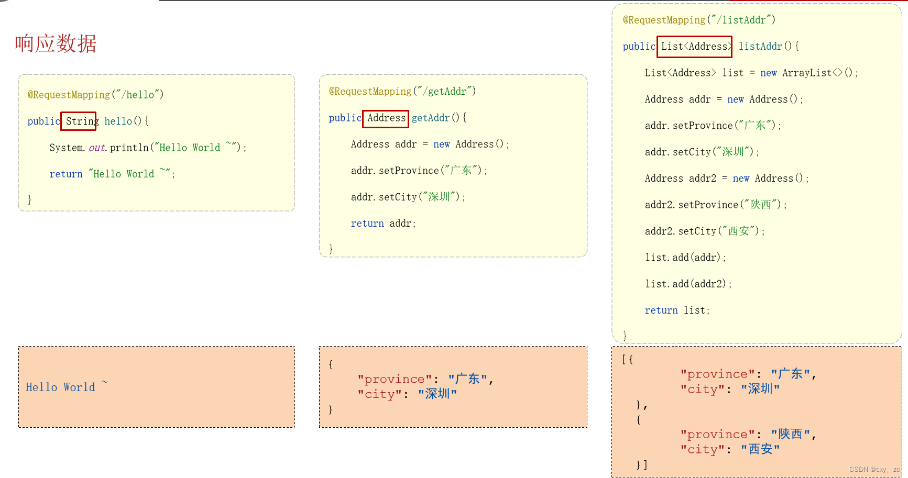Image resolution: width=908 pixels, height=478 pixels.
Task: Select line Address addr = new Address() in getAddr
Action: pos(430,144)
